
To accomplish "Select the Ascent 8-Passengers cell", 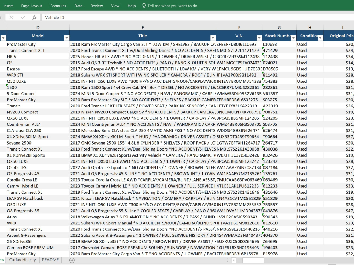I will point(38,235).
